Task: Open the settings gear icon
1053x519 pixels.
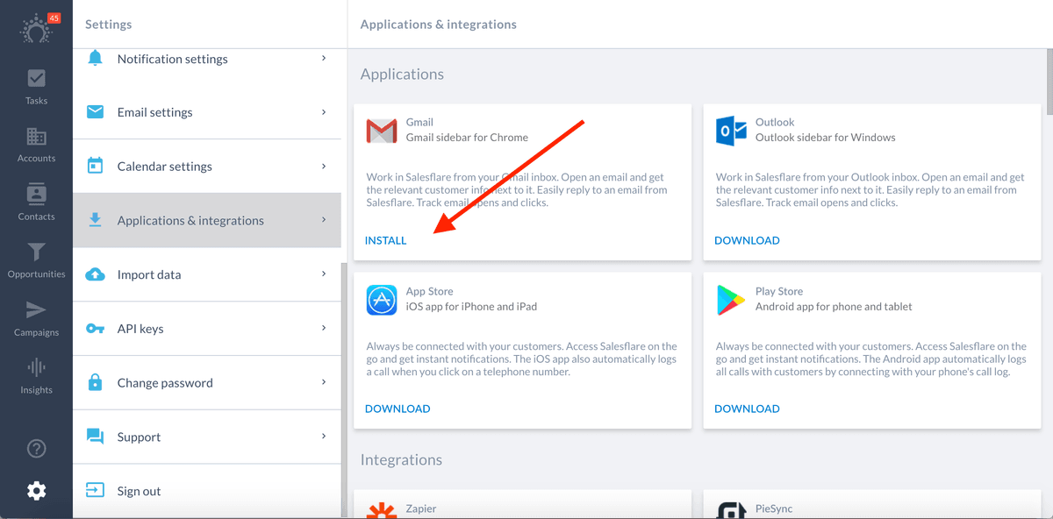Action: click(36, 491)
